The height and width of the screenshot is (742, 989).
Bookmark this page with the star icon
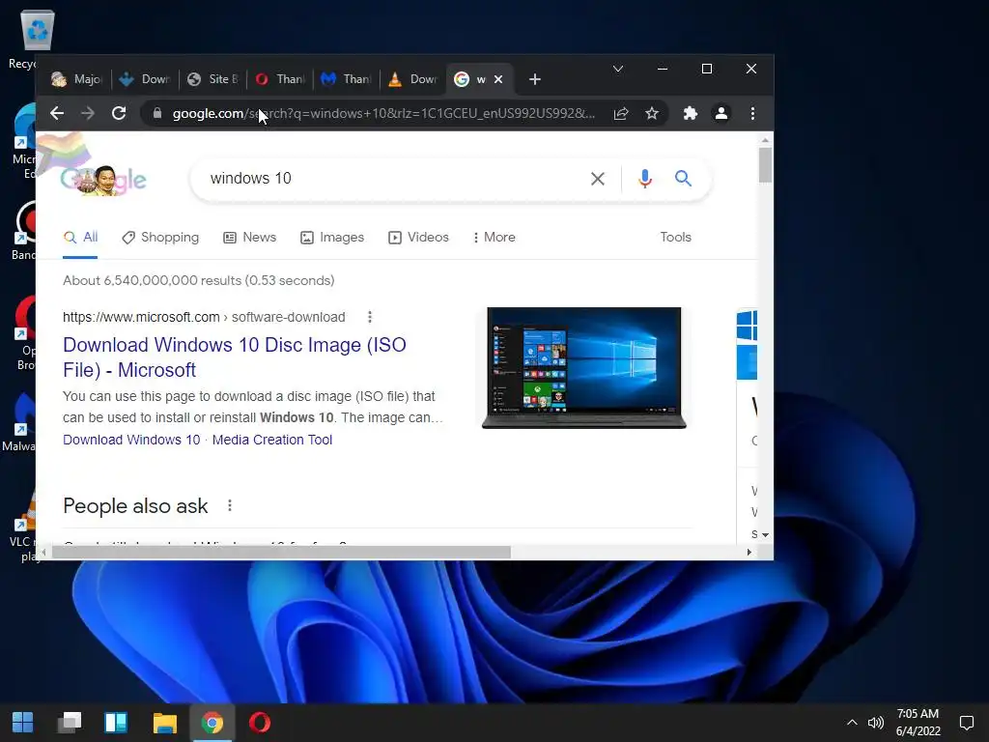[652, 114]
